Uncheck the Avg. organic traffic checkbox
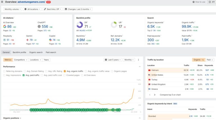 (65, 71)
